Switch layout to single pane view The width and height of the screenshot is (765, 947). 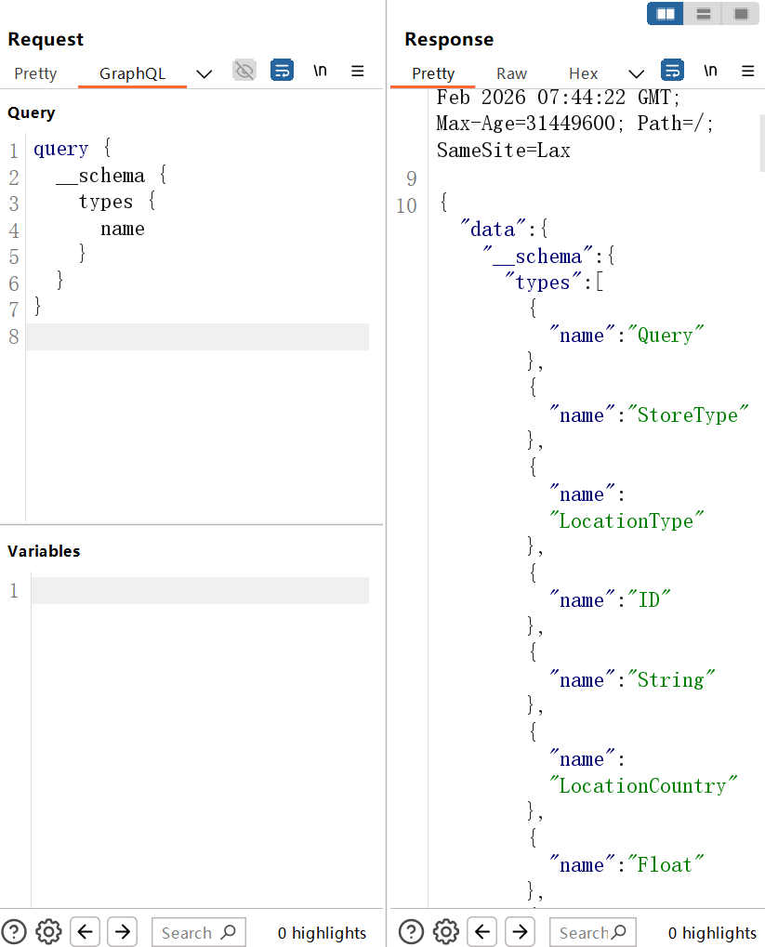point(741,14)
